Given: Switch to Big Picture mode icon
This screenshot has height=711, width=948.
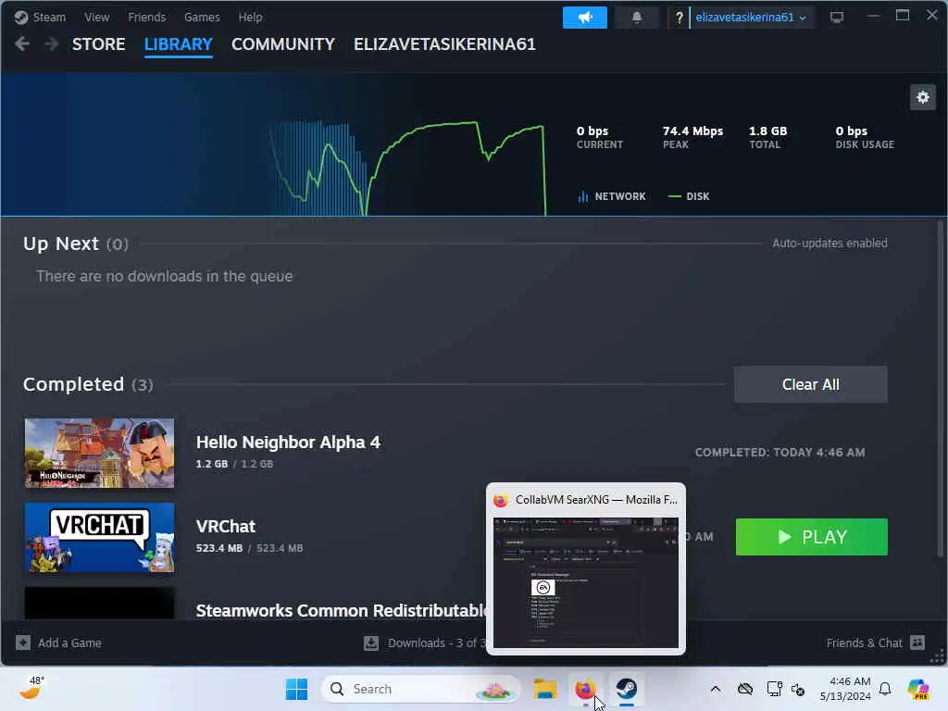Looking at the screenshot, I should pos(837,18).
